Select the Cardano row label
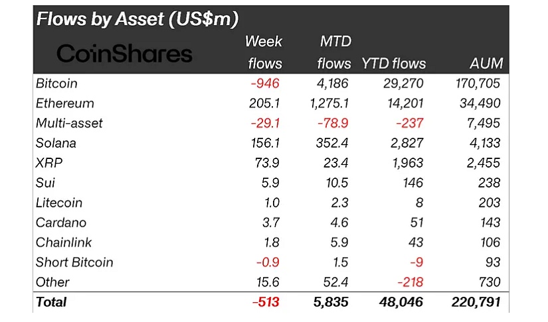The height and width of the screenshot is (322, 548). [60, 223]
